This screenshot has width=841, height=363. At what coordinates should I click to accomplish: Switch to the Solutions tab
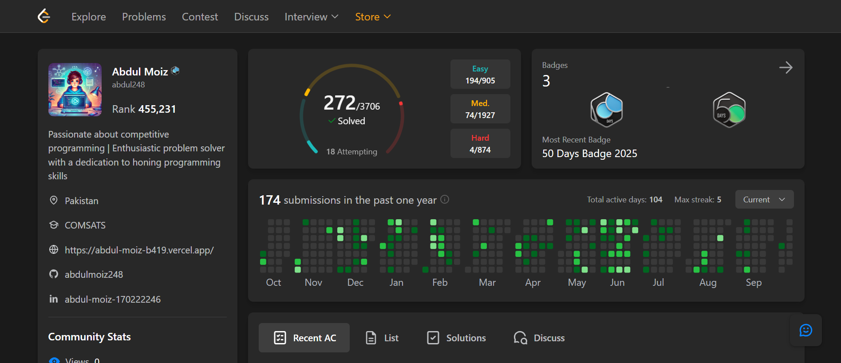coord(456,338)
